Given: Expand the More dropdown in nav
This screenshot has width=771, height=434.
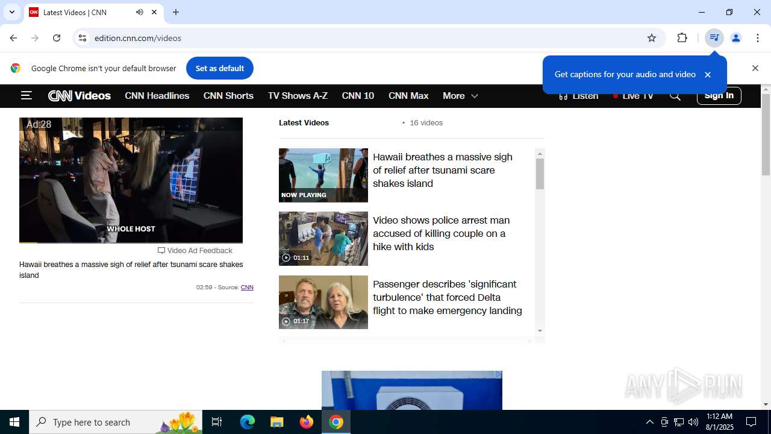Looking at the screenshot, I should tap(460, 96).
